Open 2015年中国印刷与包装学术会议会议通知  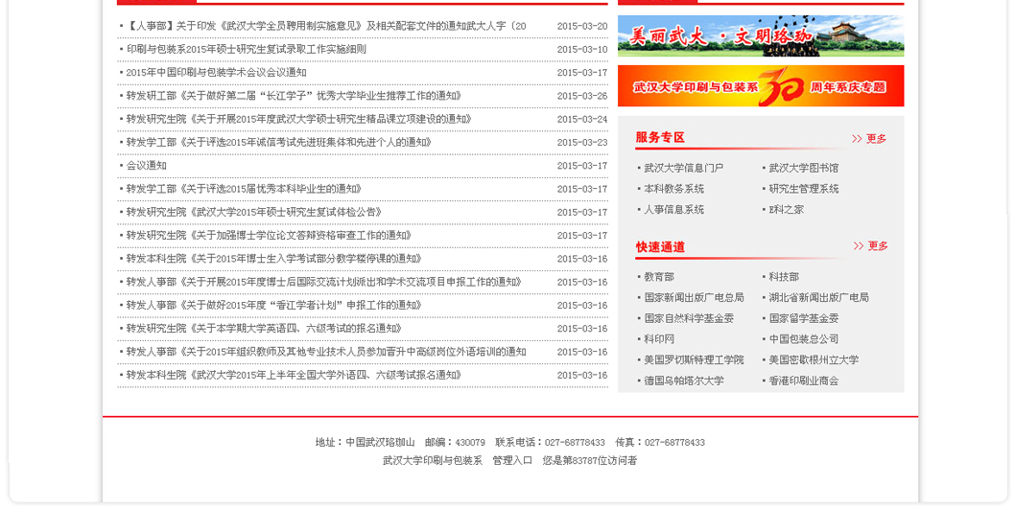coord(216,73)
